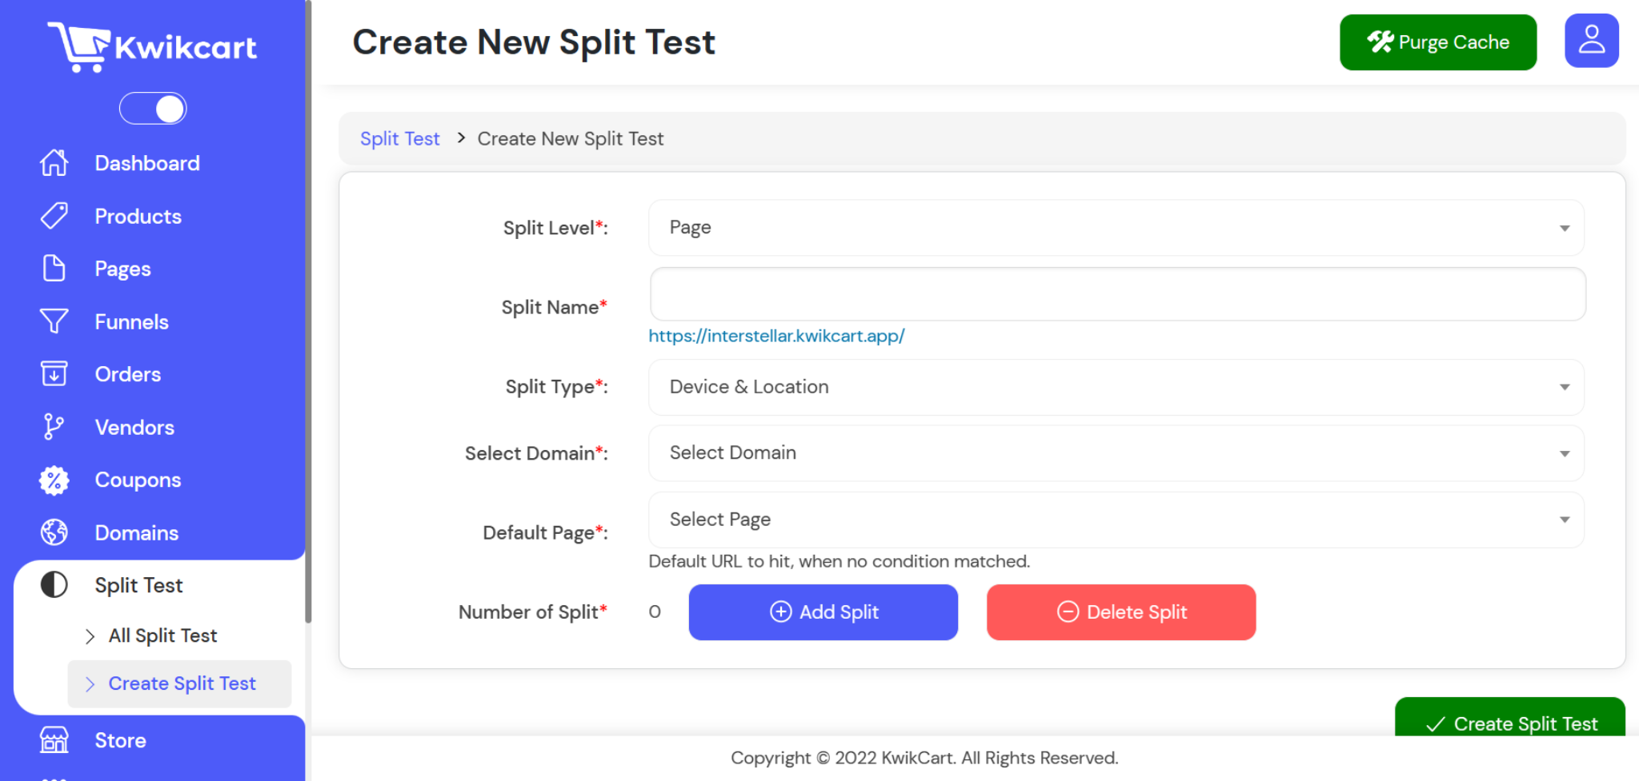Click the Delete Split button
Screen dimensions: 1639x781
pyautogui.click(x=1120, y=612)
